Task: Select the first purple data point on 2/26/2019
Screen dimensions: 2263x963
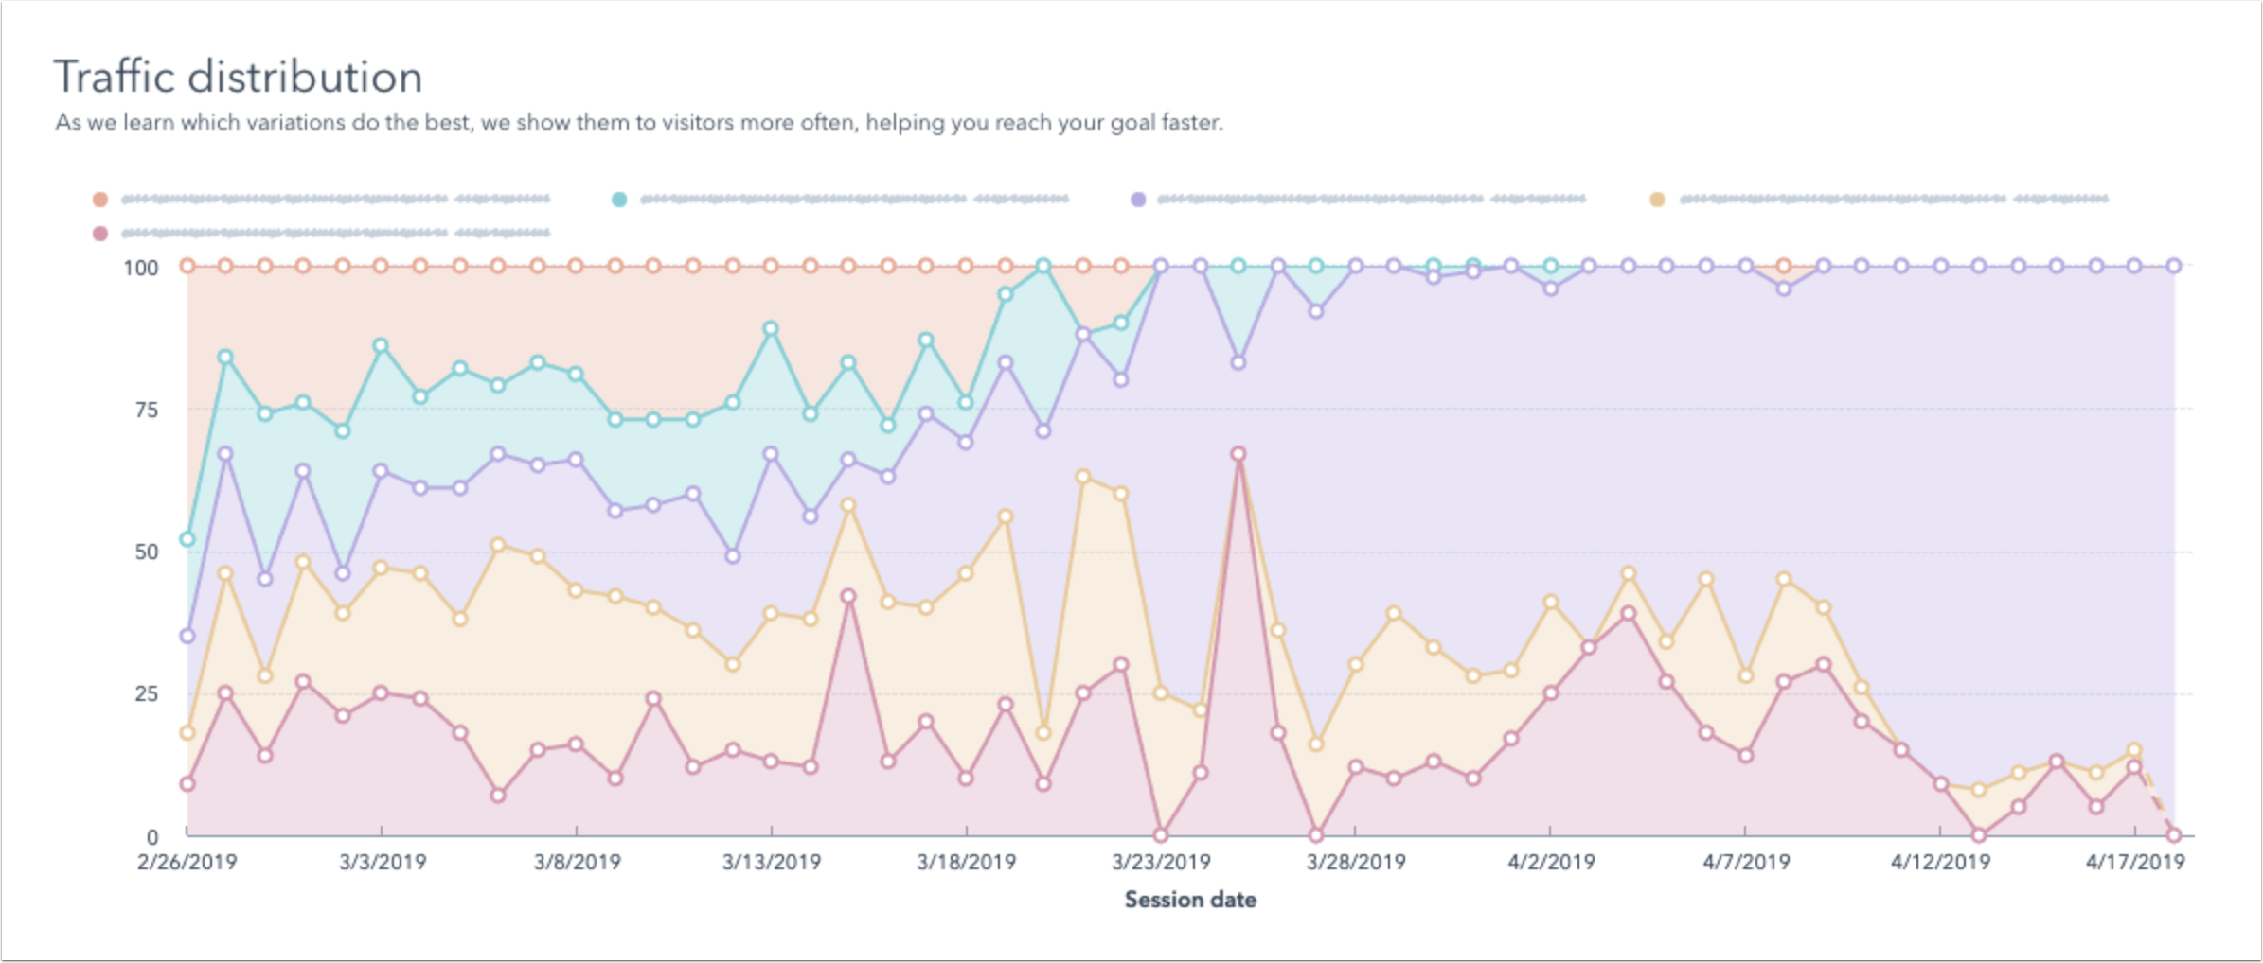Action: 187,636
